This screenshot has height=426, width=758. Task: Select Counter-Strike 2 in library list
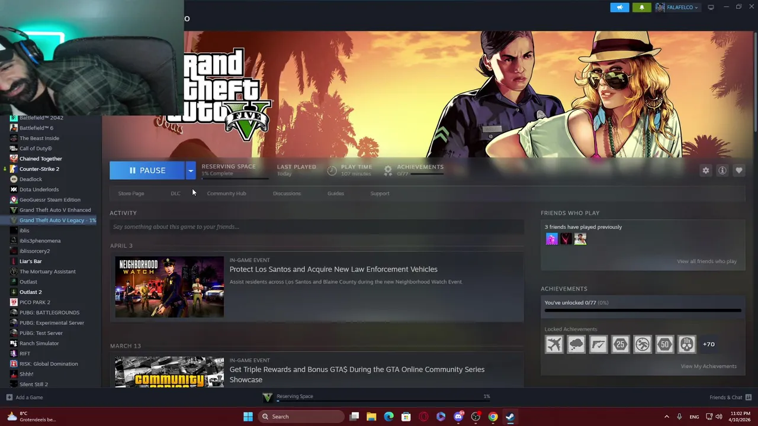(39, 169)
